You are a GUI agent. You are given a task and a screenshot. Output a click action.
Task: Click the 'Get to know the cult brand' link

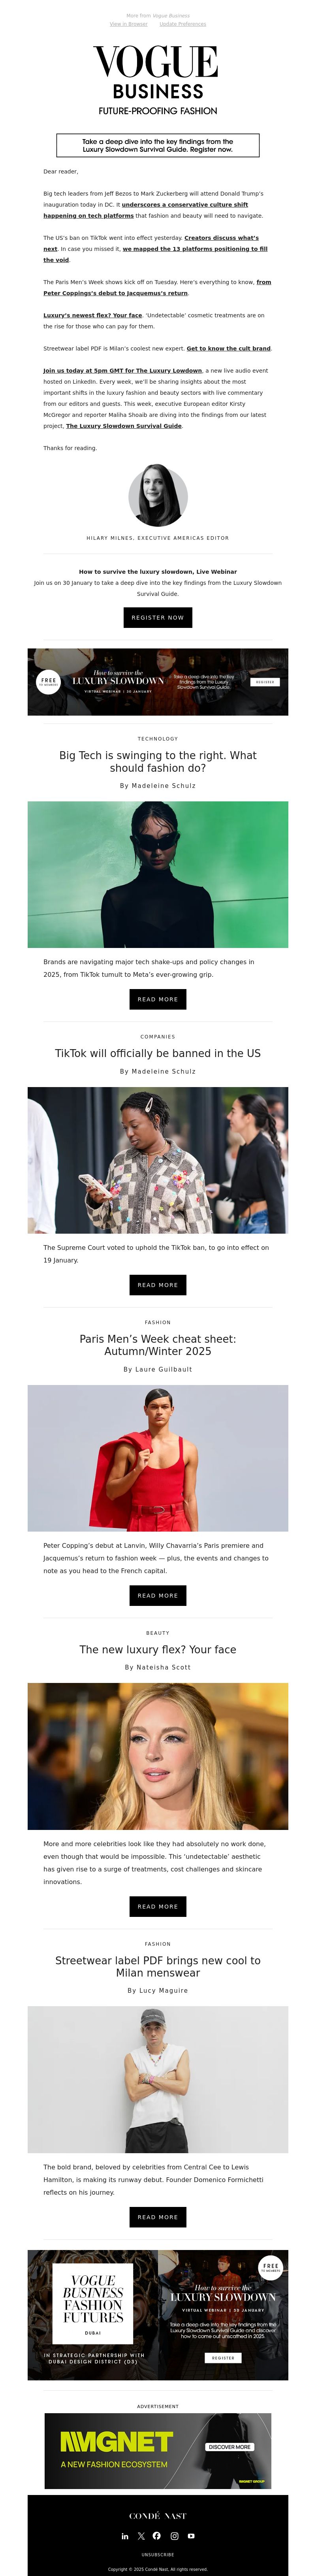(229, 348)
